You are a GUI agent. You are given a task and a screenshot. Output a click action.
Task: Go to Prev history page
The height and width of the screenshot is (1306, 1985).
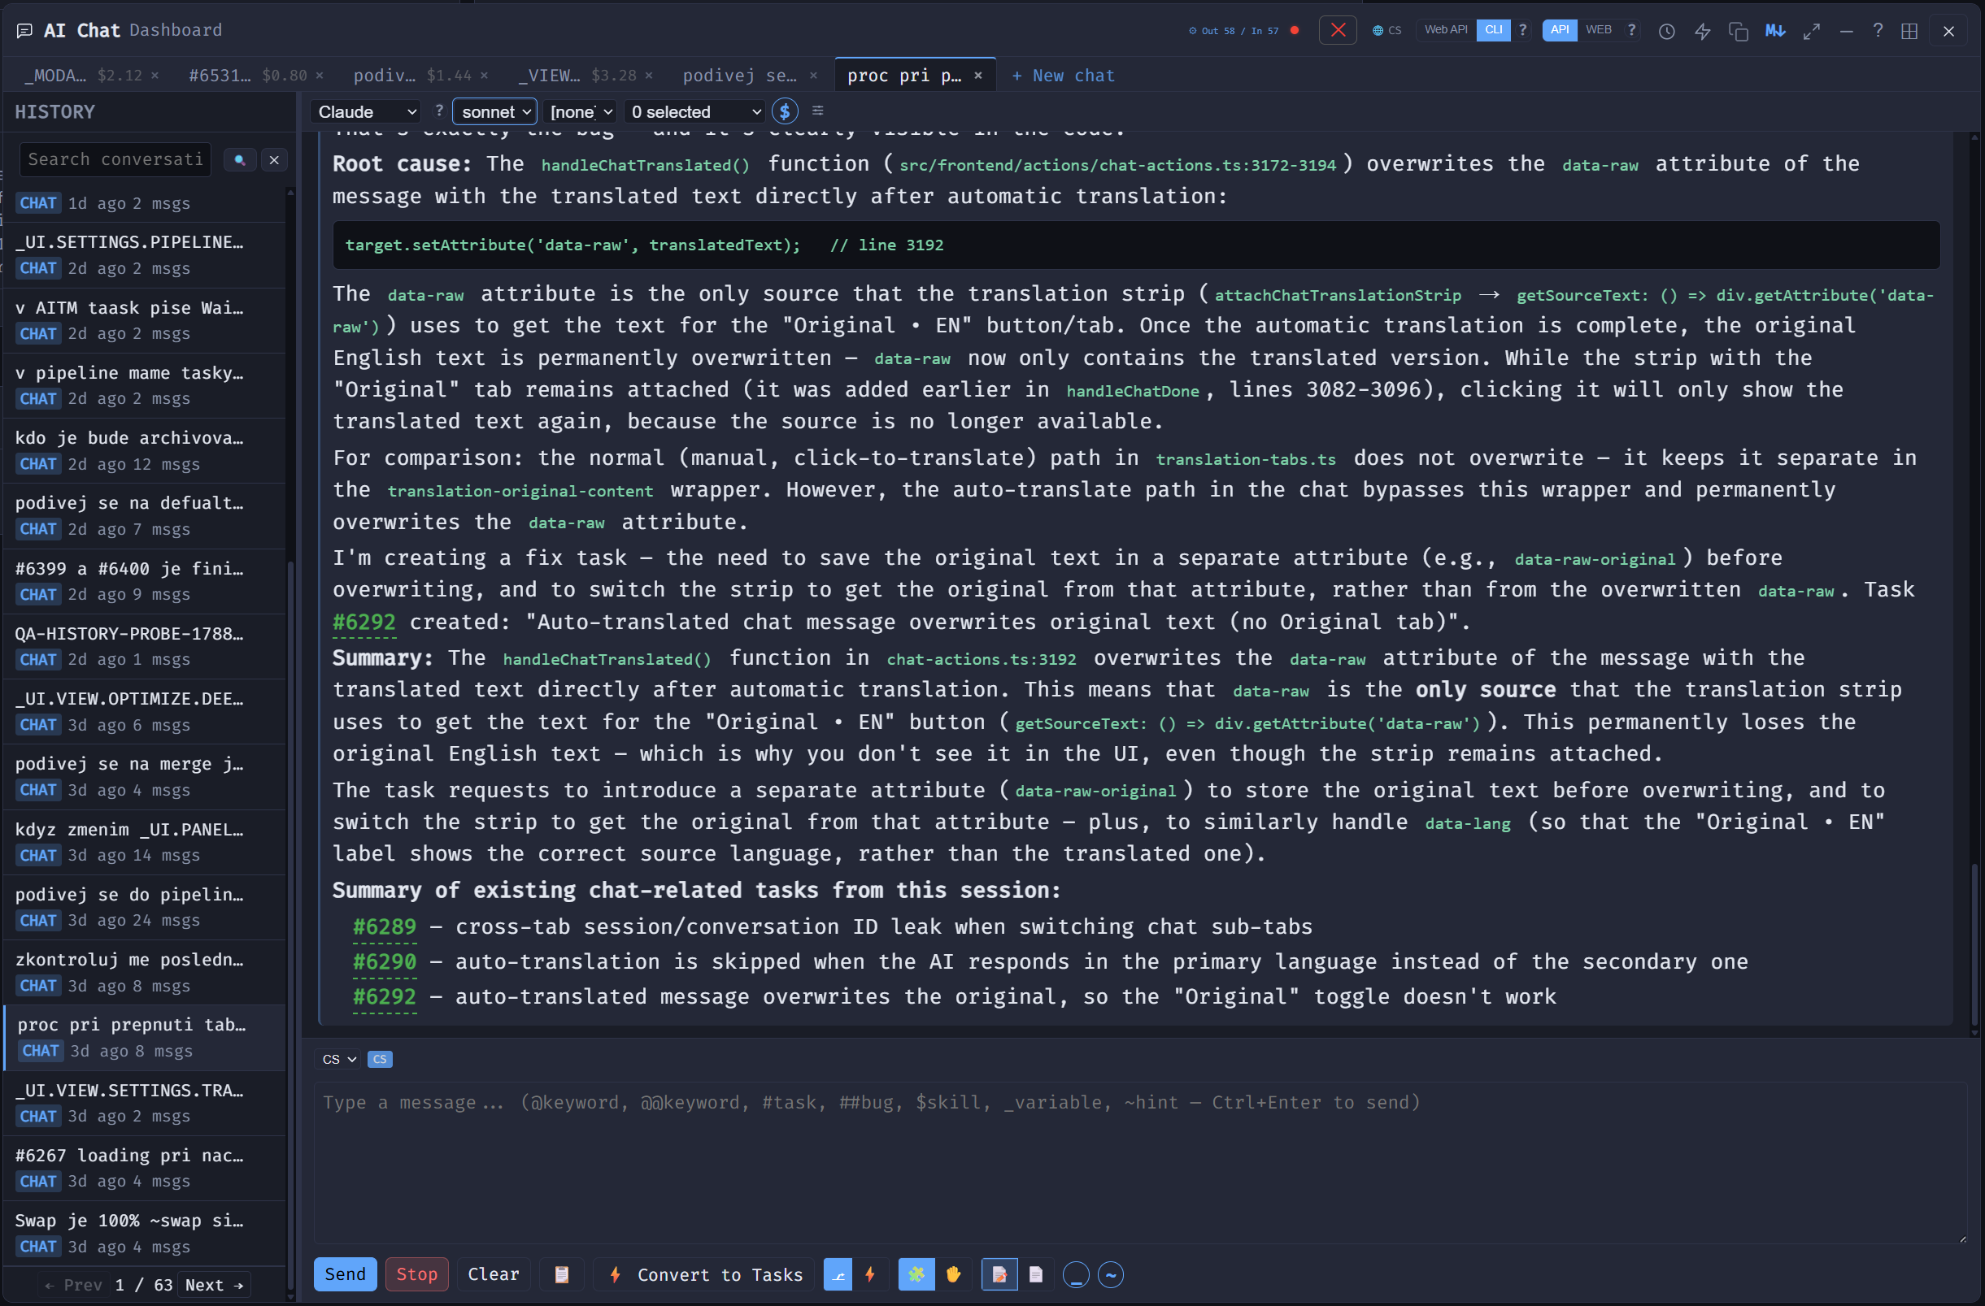click(73, 1284)
